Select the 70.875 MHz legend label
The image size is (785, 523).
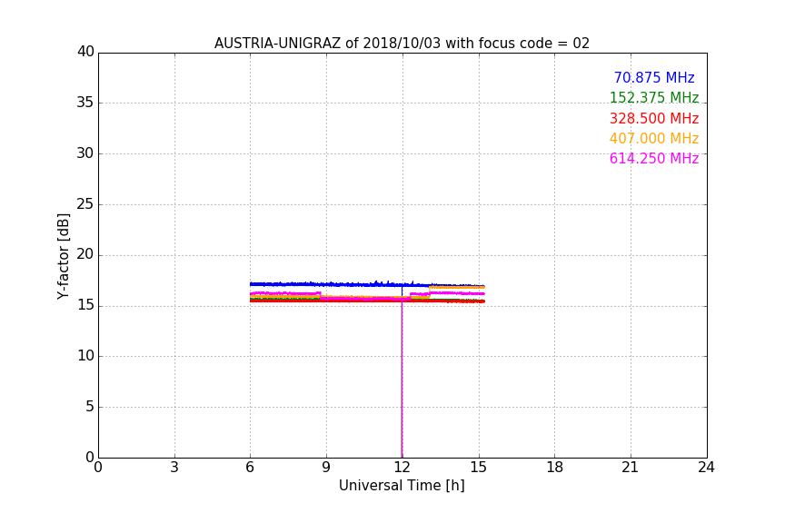point(654,77)
